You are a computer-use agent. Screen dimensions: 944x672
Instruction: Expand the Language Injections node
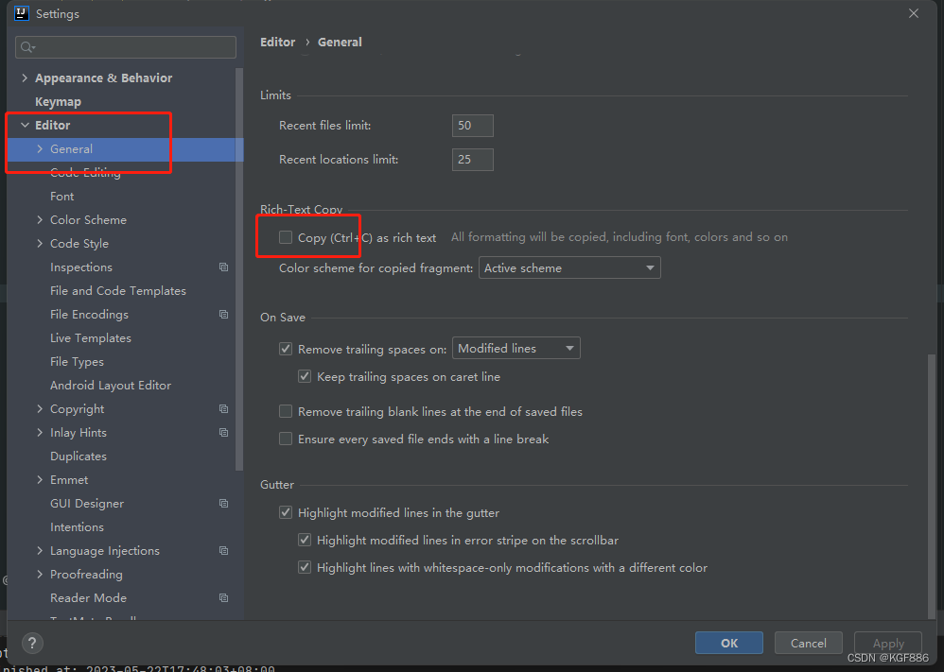(40, 550)
